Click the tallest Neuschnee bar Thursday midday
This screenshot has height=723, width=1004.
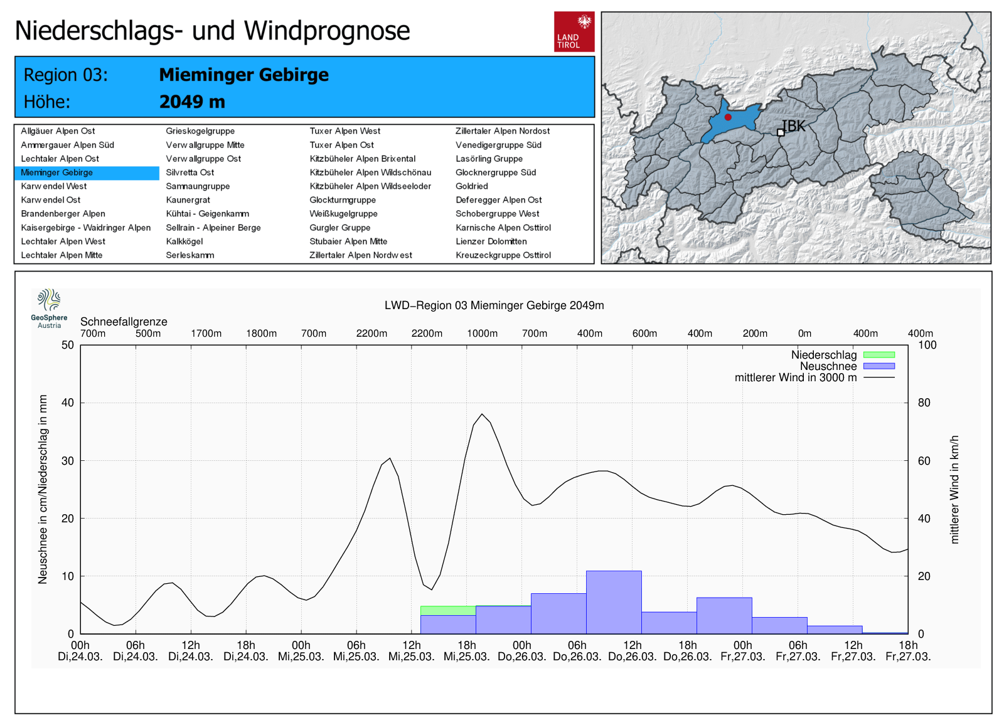click(x=614, y=602)
